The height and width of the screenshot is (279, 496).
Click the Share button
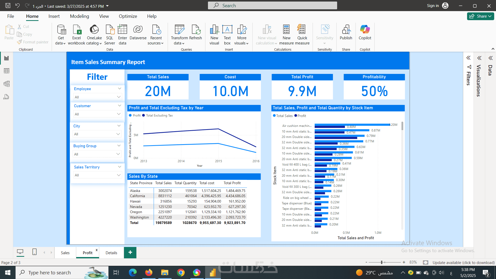pos(480,16)
